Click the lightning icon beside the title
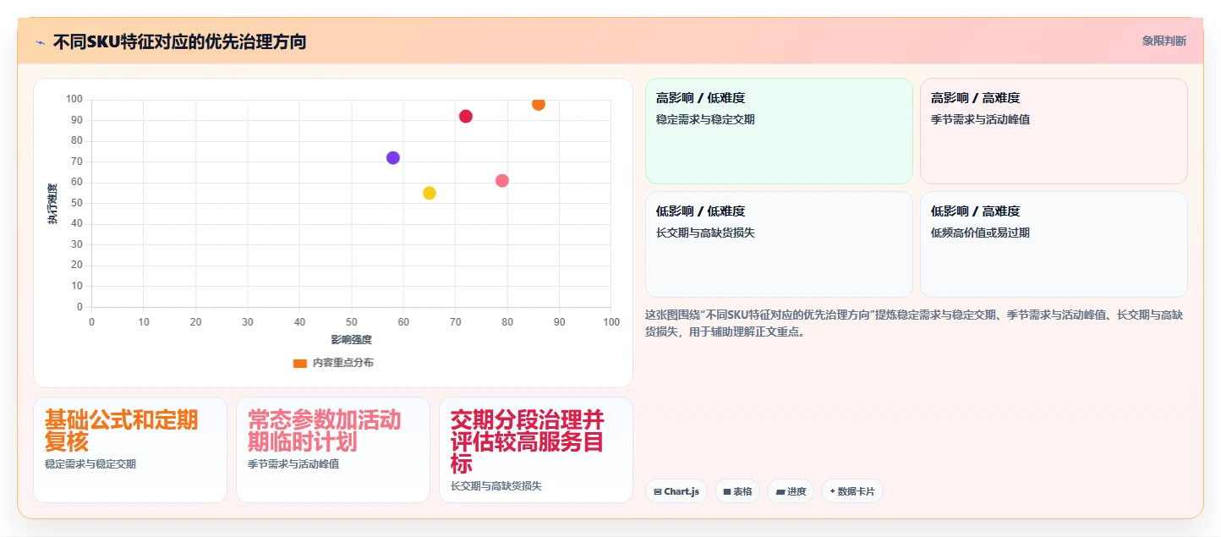 pos(40,41)
